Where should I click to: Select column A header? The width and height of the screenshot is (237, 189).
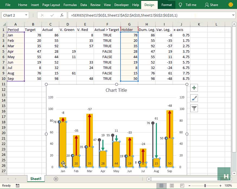[15, 24]
